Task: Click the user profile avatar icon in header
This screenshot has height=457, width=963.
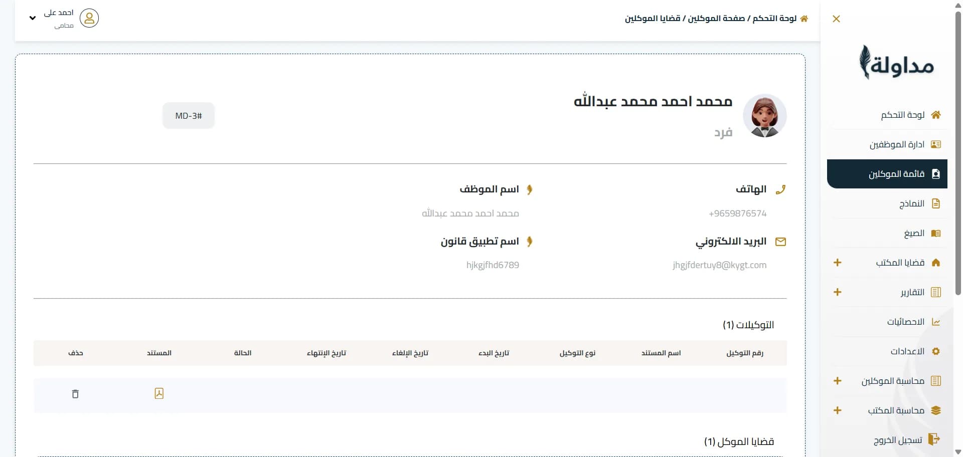Action: tap(89, 18)
